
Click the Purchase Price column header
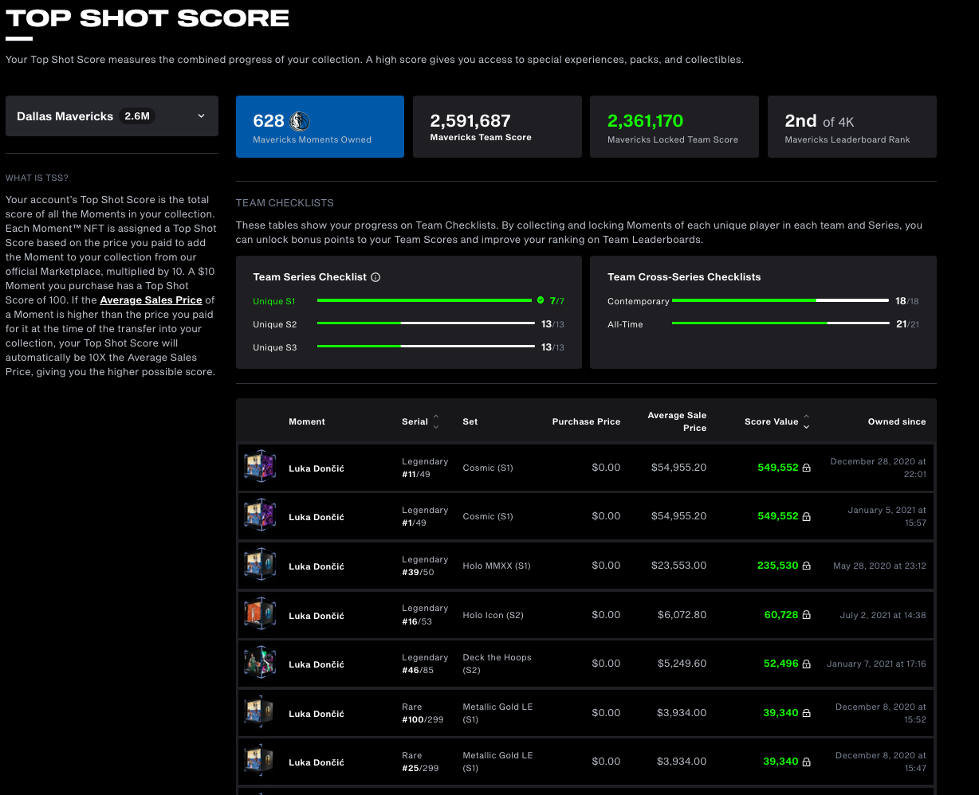click(x=586, y=421)
